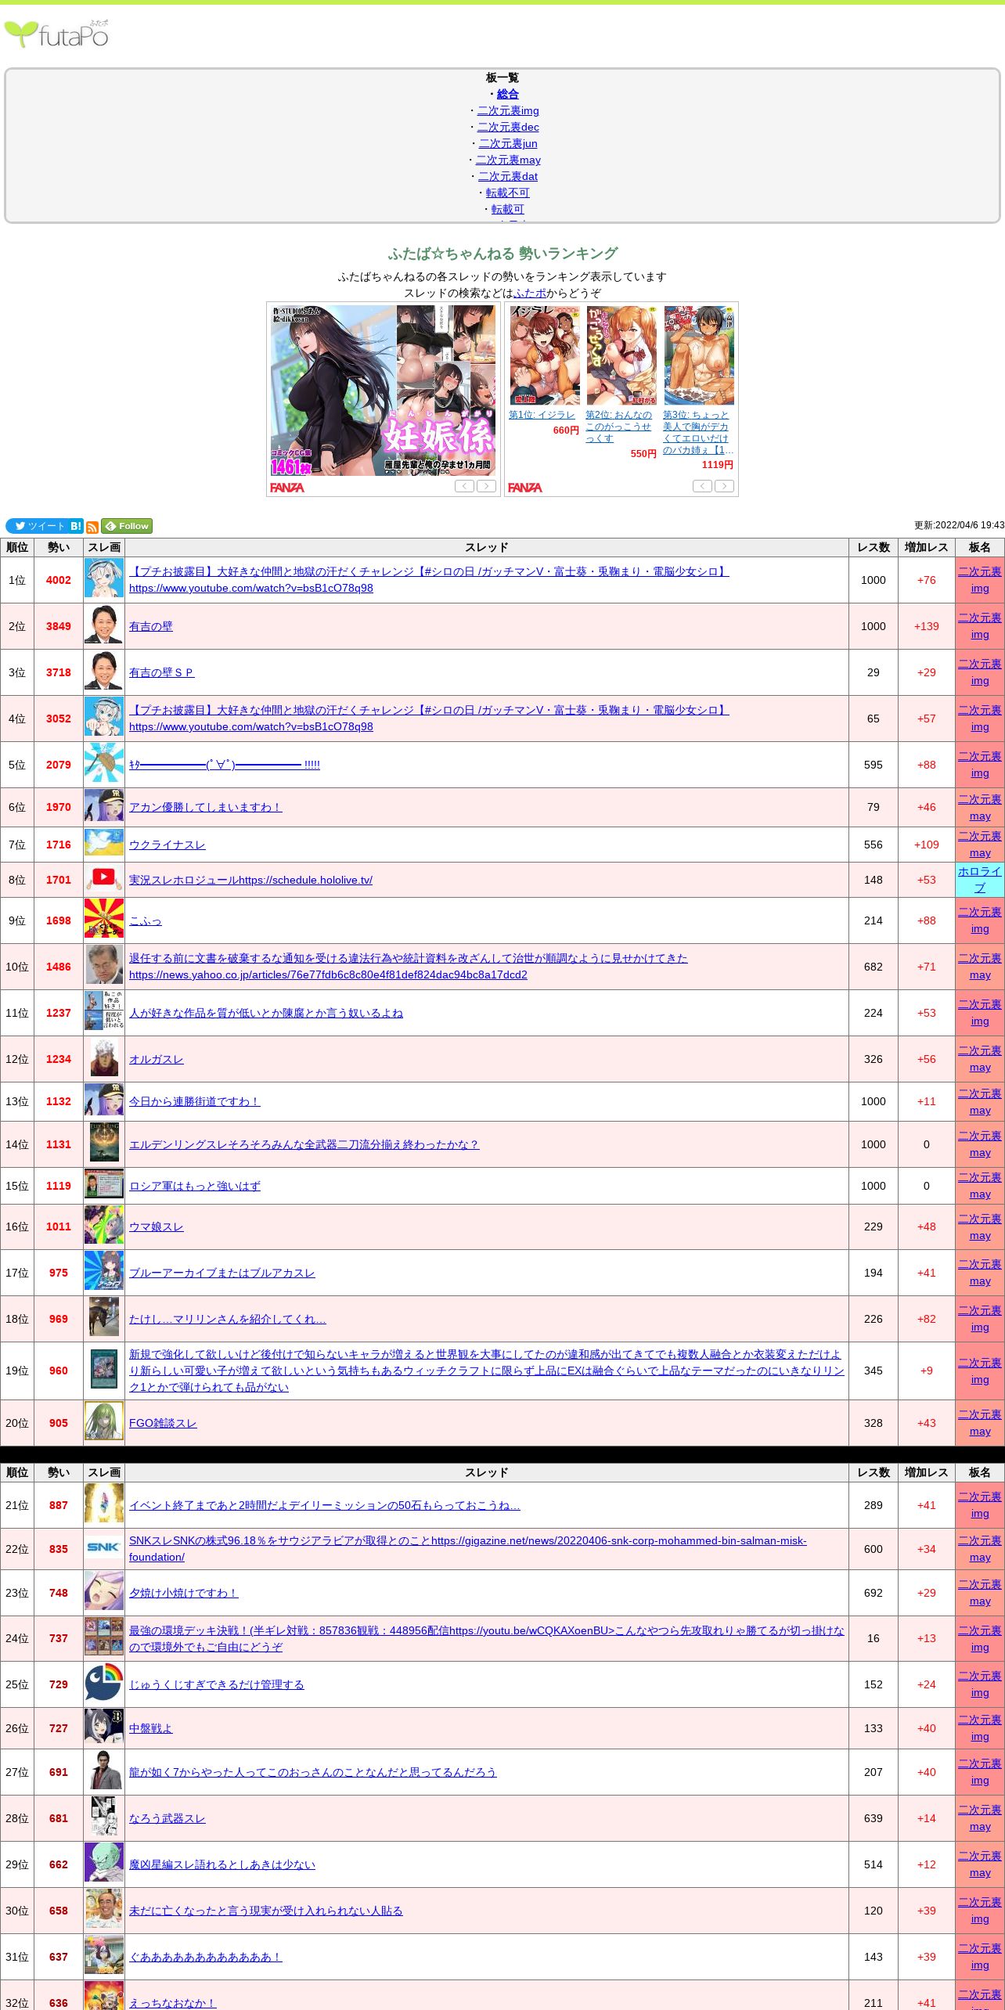The width and height of the screenshot is (1005, 2010).
Task: Select 二次元裏dat in the board list
Action: 508,176
